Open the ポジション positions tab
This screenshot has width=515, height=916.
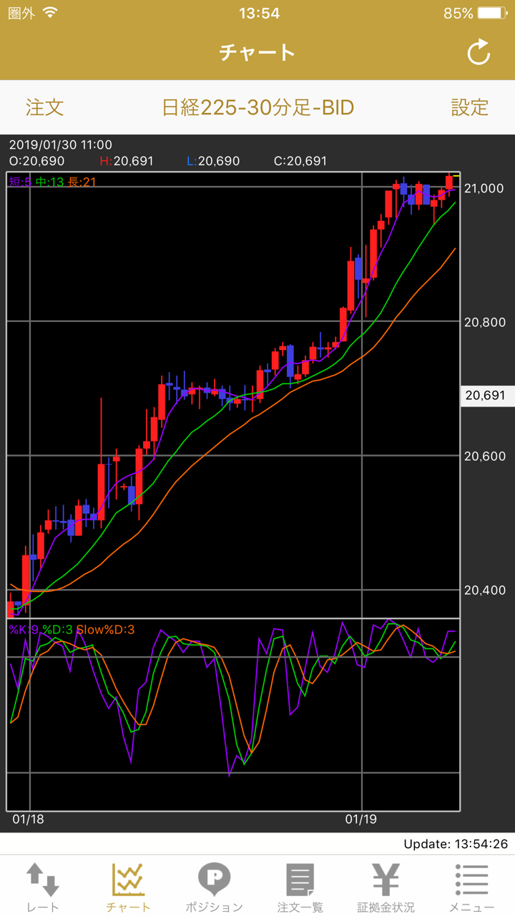(214, 886)
